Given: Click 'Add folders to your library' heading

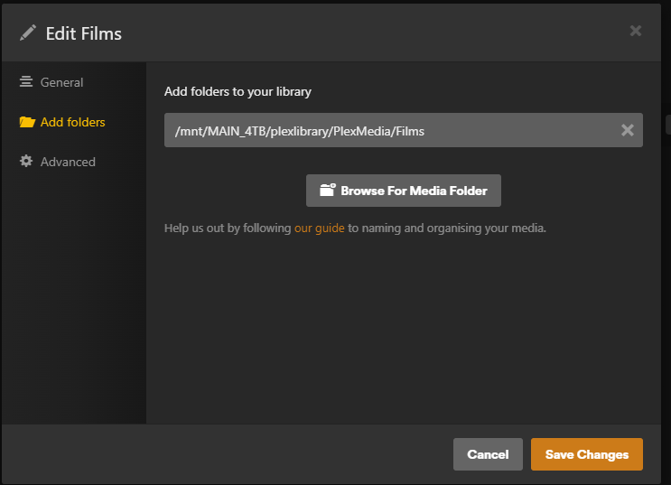Looking at the screenshot, I should click(238, 91).
